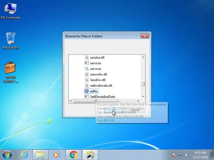
Task: Click the serialui.dll file icon
Action: [x=87, y=57]
